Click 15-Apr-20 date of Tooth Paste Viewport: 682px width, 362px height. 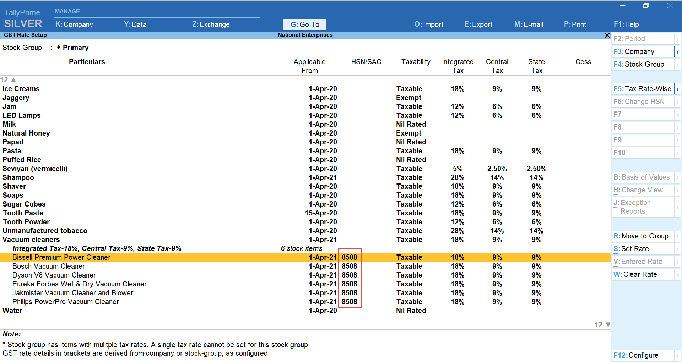321,213
